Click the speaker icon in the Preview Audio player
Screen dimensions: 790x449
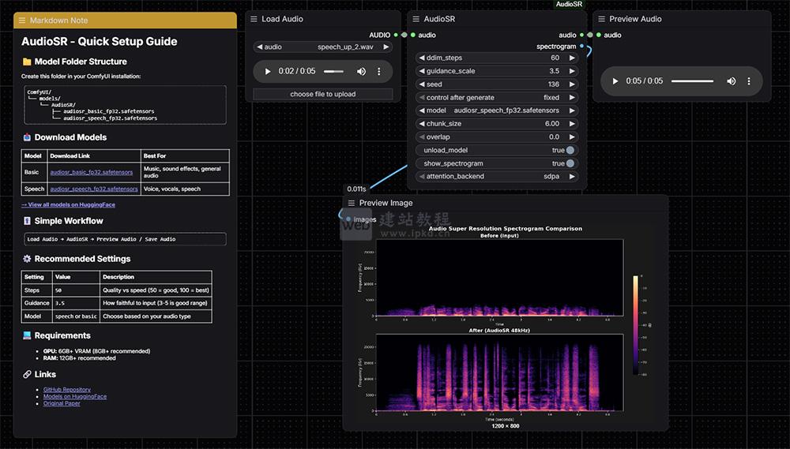731,81
